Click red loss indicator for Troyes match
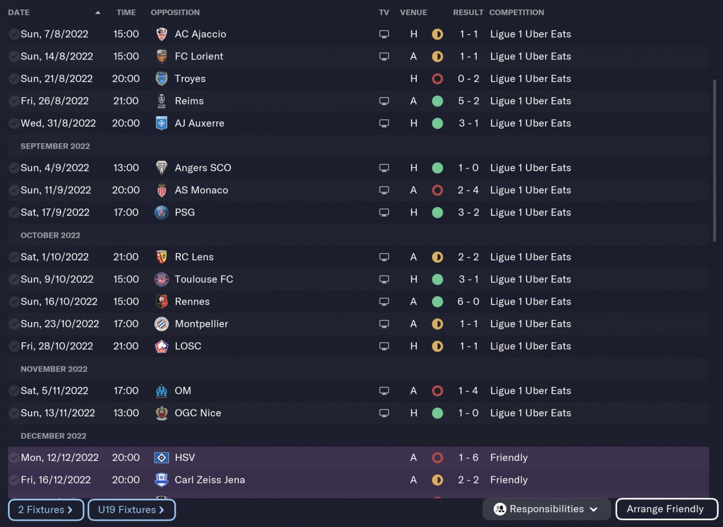The height and width of the screenshot is (527, 723). click(437, 79)
